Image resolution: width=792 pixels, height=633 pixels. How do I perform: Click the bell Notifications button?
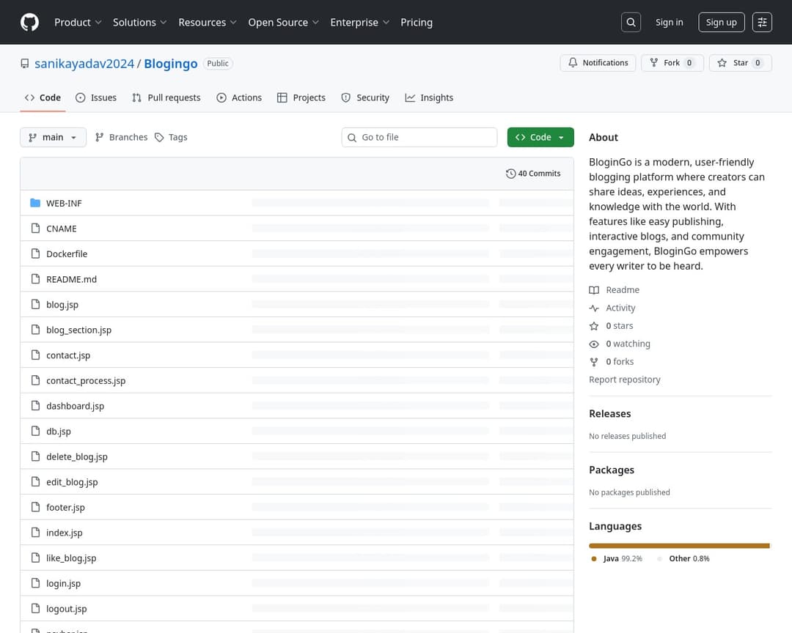pyautogui.click(x=598, y=63)
